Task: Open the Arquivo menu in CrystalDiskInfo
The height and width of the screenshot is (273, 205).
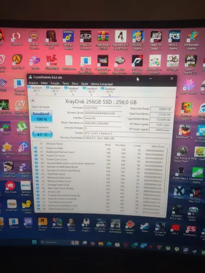Action: pos(33,83)
